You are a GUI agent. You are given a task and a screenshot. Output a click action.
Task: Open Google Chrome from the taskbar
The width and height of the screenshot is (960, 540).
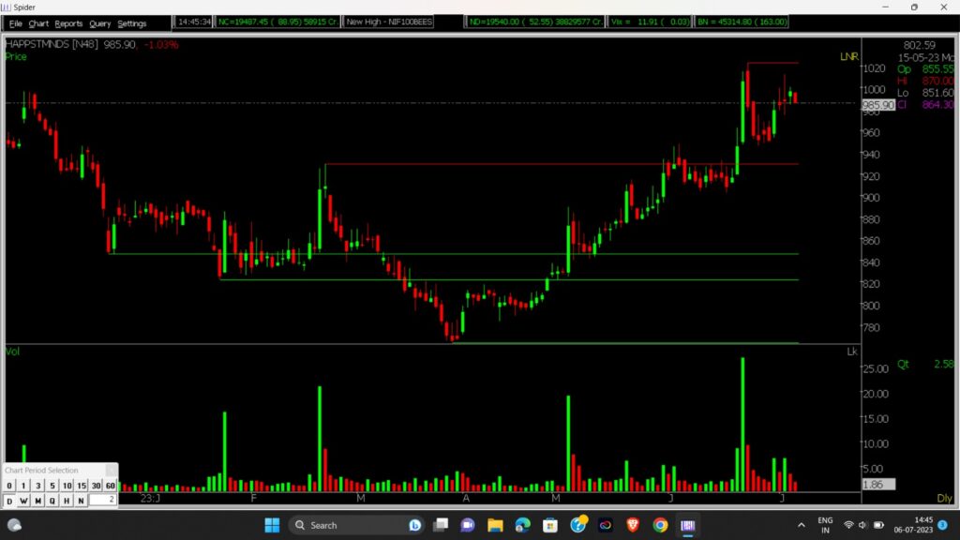[x=660, y=525]
